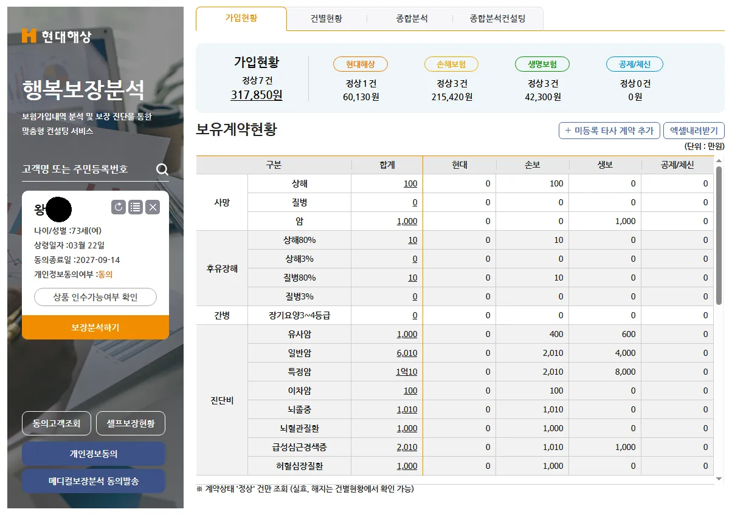Click 장기요양3~4등급 total 0 link
The height and width of the screenshot is (515, 746).
click(415, 315)
